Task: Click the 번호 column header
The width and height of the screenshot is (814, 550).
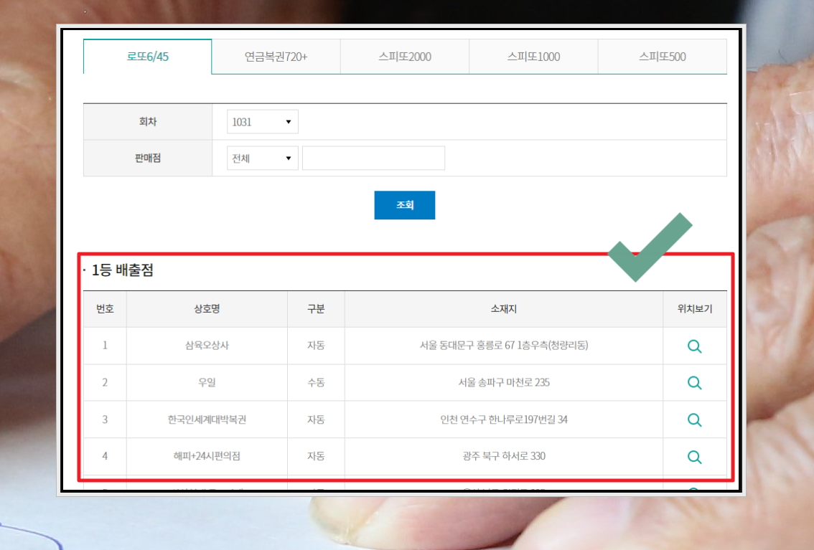Action: click(105, 309)
